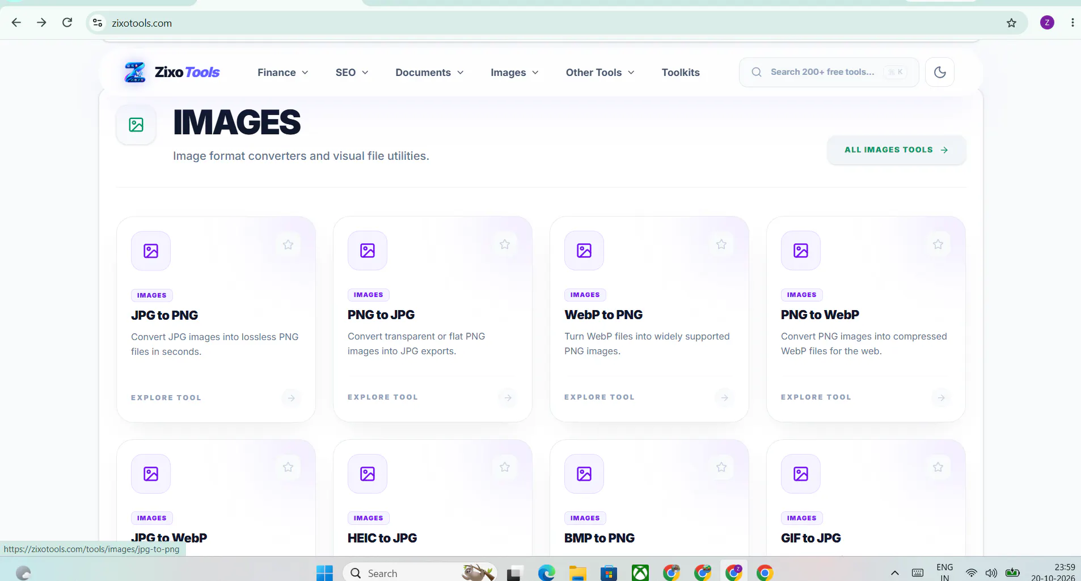Explore the PNG to JPG tool
The height and width of the screenshot is (581, 1081).
pyautogui.click(x=383, y=397)
